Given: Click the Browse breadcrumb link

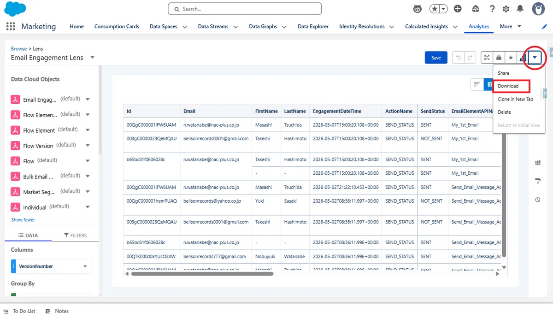Looking at the screenshot, I should click(19, 48).
